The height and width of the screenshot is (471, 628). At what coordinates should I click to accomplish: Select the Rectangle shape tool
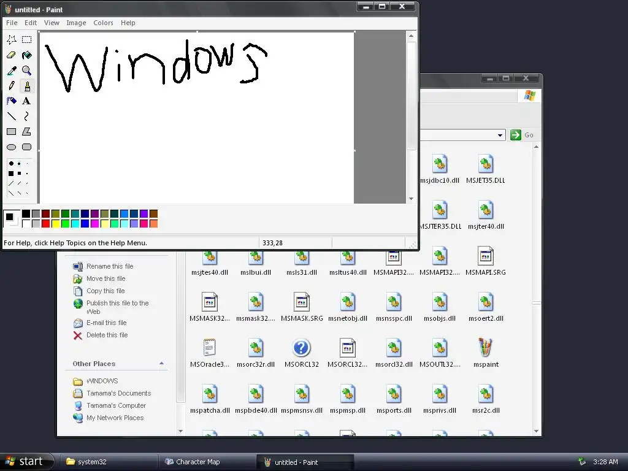pos(12,131)
